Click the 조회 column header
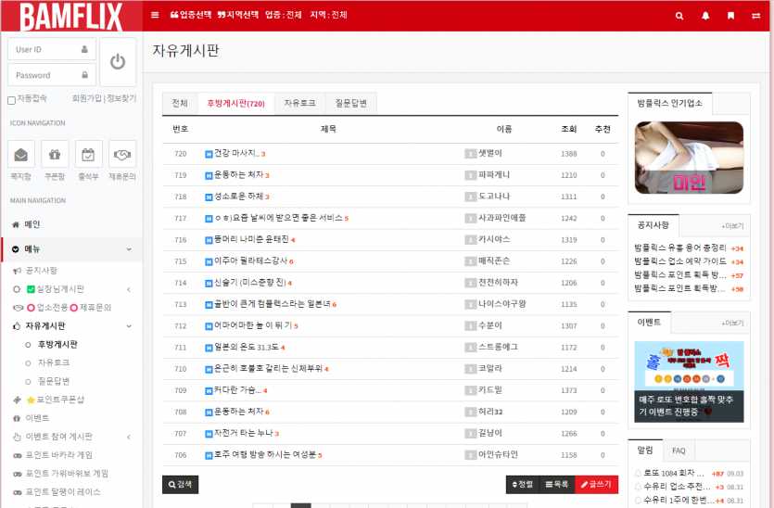 pyautogui.click(x=568, y=130)
